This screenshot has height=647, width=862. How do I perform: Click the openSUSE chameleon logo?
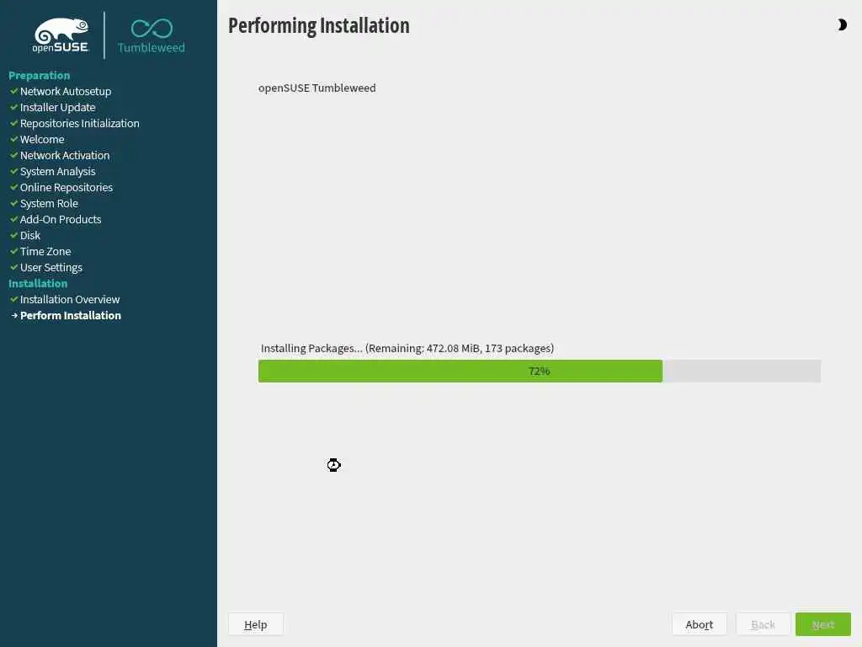pos(61,35)
